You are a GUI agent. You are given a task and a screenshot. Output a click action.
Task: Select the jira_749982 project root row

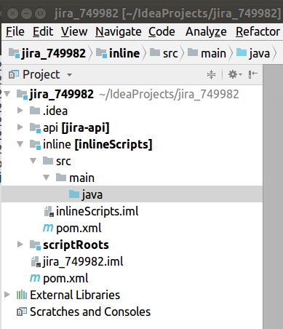[x=132, y=94]
